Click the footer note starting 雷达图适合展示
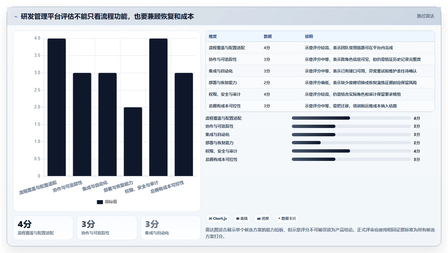This screenshot has width=448, height=253. pos(320,233)
